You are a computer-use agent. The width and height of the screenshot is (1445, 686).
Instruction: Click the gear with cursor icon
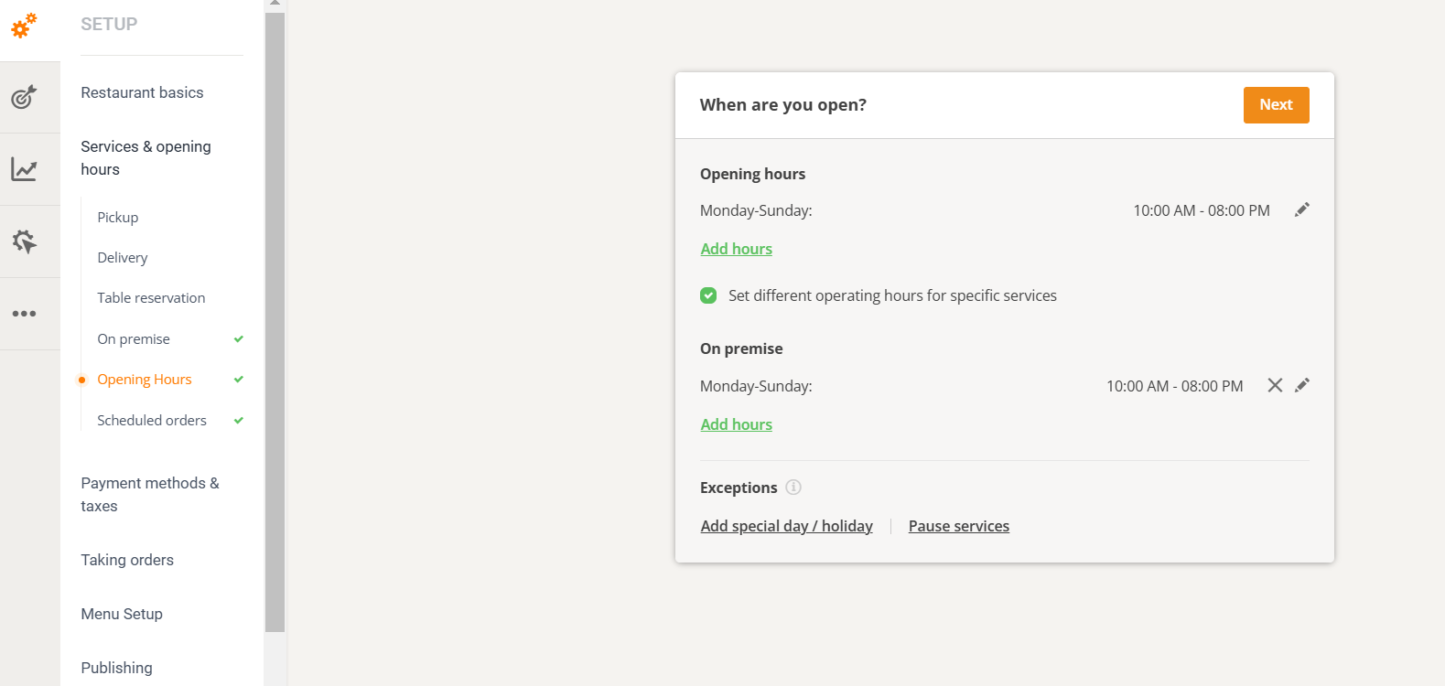[x=25, y=241]
